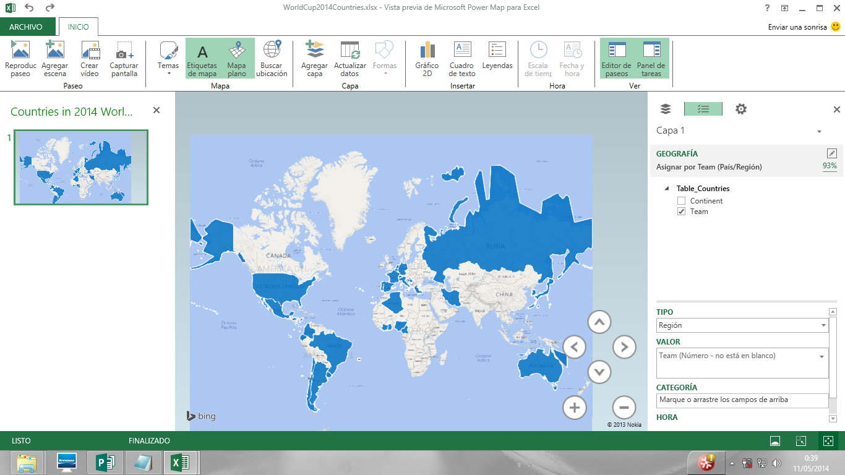
Task: Open the Capa 1 layer dropdown
Action: pyautogui.click(x=819, y=131)
